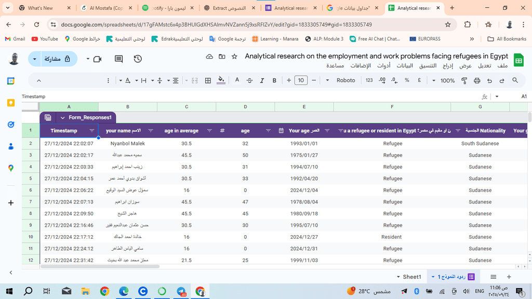532x299 pixels.
Task: Expand the Form_Responses1 table menu
Action: pyautogui.click(x=63, y=117)
